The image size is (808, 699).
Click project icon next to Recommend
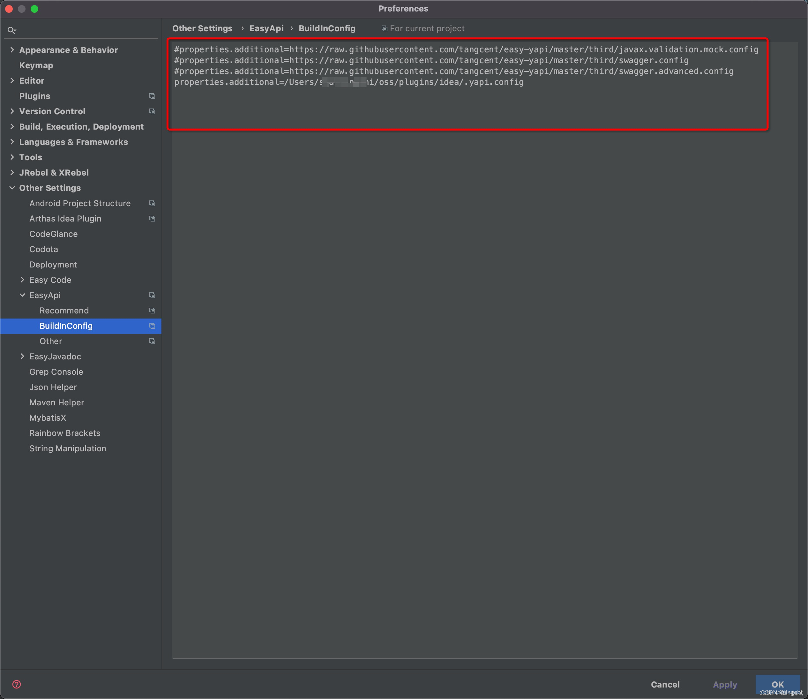(x=152, y=311)
